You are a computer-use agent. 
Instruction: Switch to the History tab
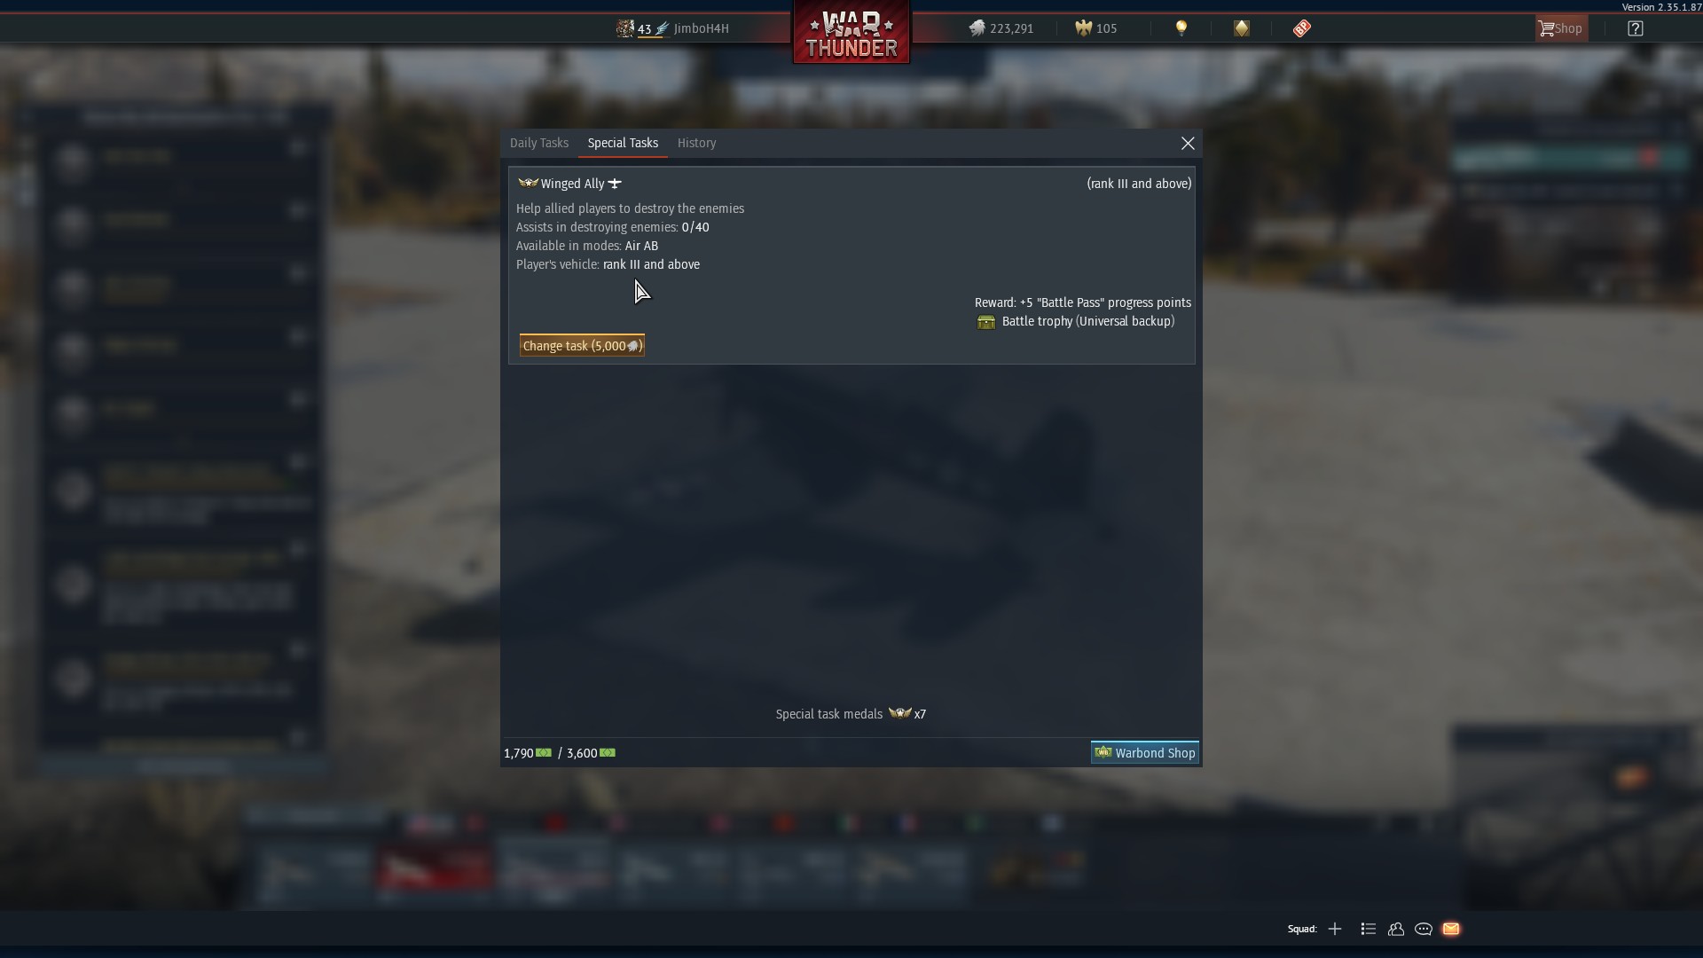696,143
